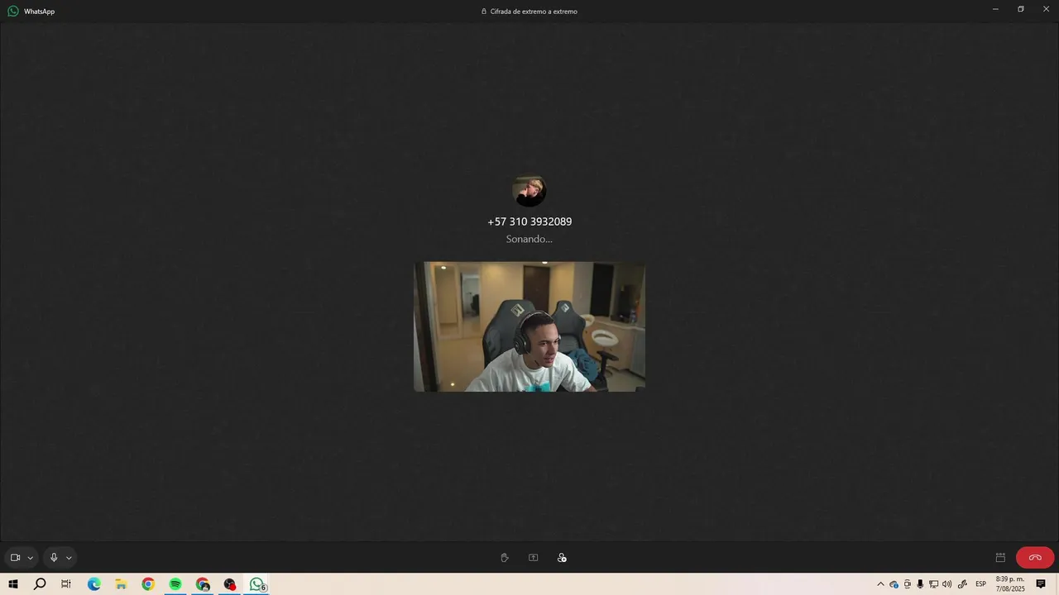Click the contact's profile picture

tap(529, 191)
